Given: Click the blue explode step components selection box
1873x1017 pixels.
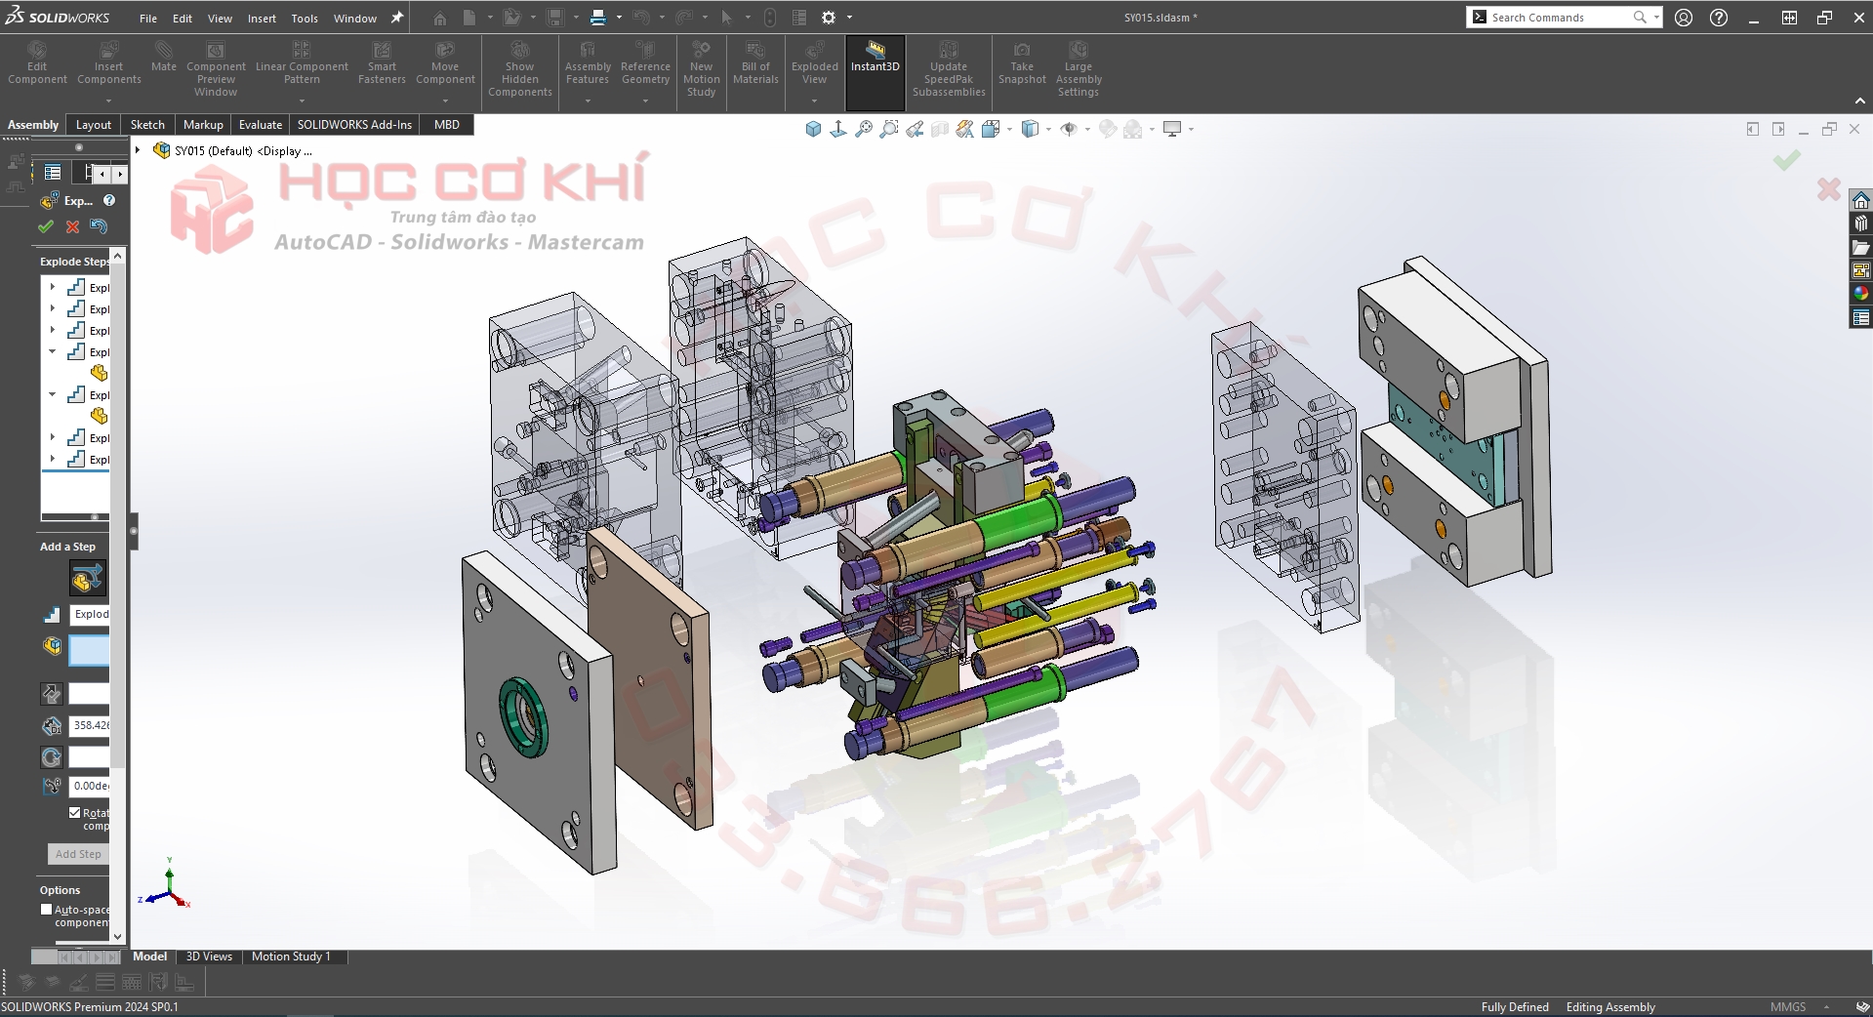Looking at the screenshot, I should (x=89, y=650).
